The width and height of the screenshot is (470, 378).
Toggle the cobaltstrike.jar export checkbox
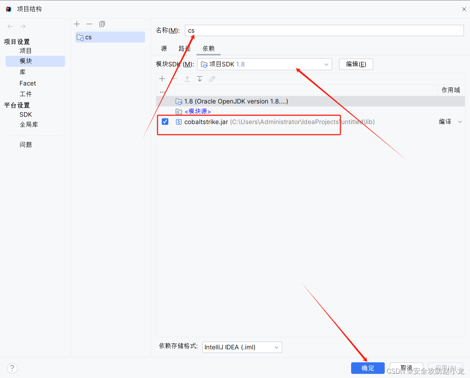165,121
